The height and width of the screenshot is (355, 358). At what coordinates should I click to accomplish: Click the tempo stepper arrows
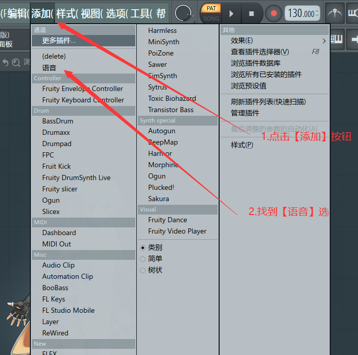click(317, 13)
